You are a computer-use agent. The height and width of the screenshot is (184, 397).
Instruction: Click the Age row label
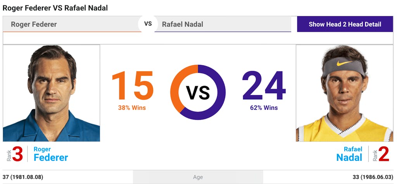(x=198, y=177)
